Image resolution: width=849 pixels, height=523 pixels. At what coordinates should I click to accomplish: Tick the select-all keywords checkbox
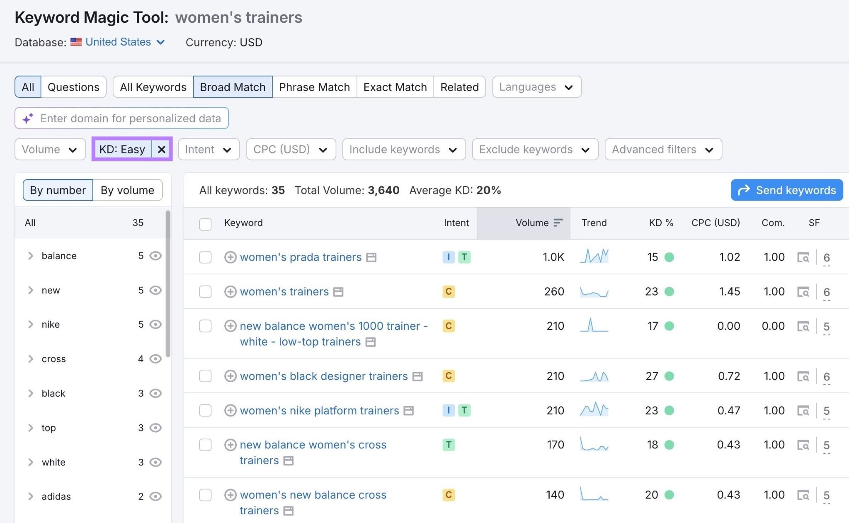point(205,224)
